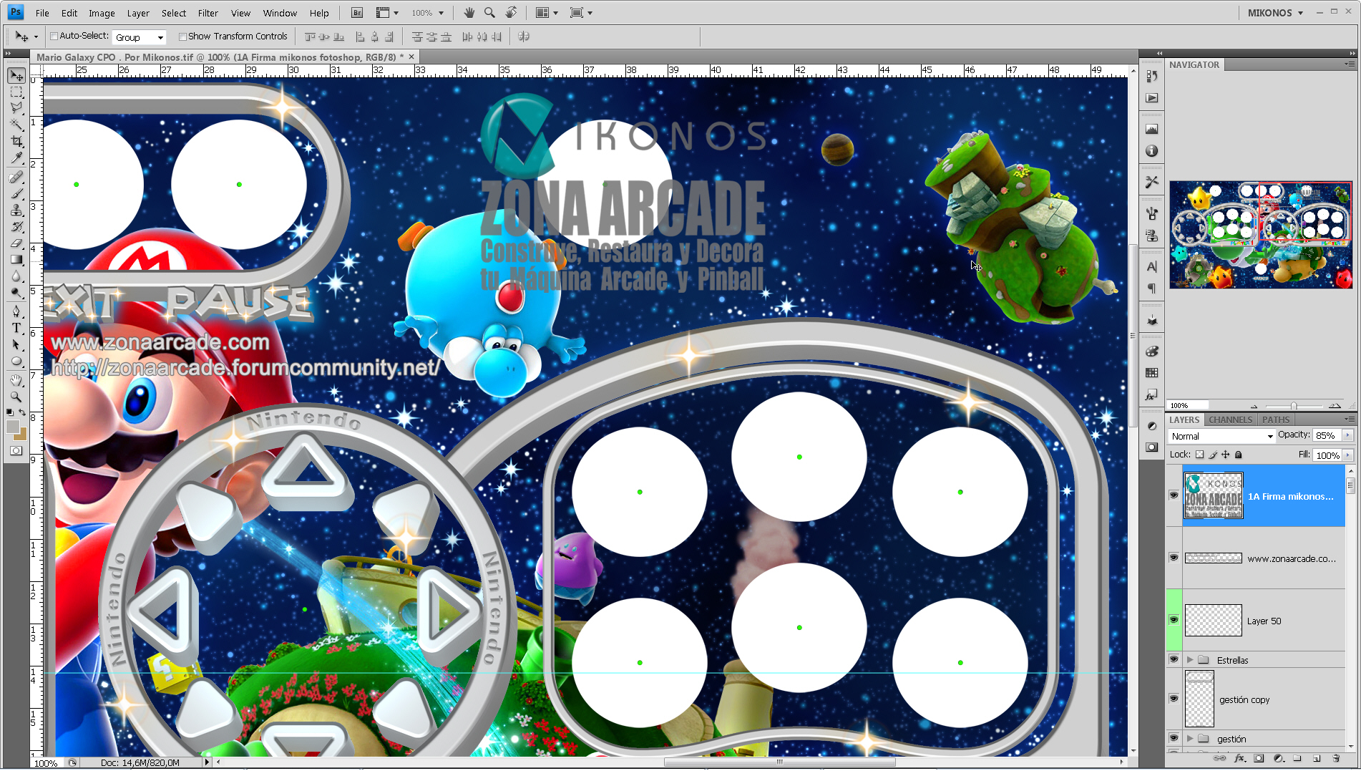Open the Filter menu
The image size is (1361, 771).
[208, 13]
